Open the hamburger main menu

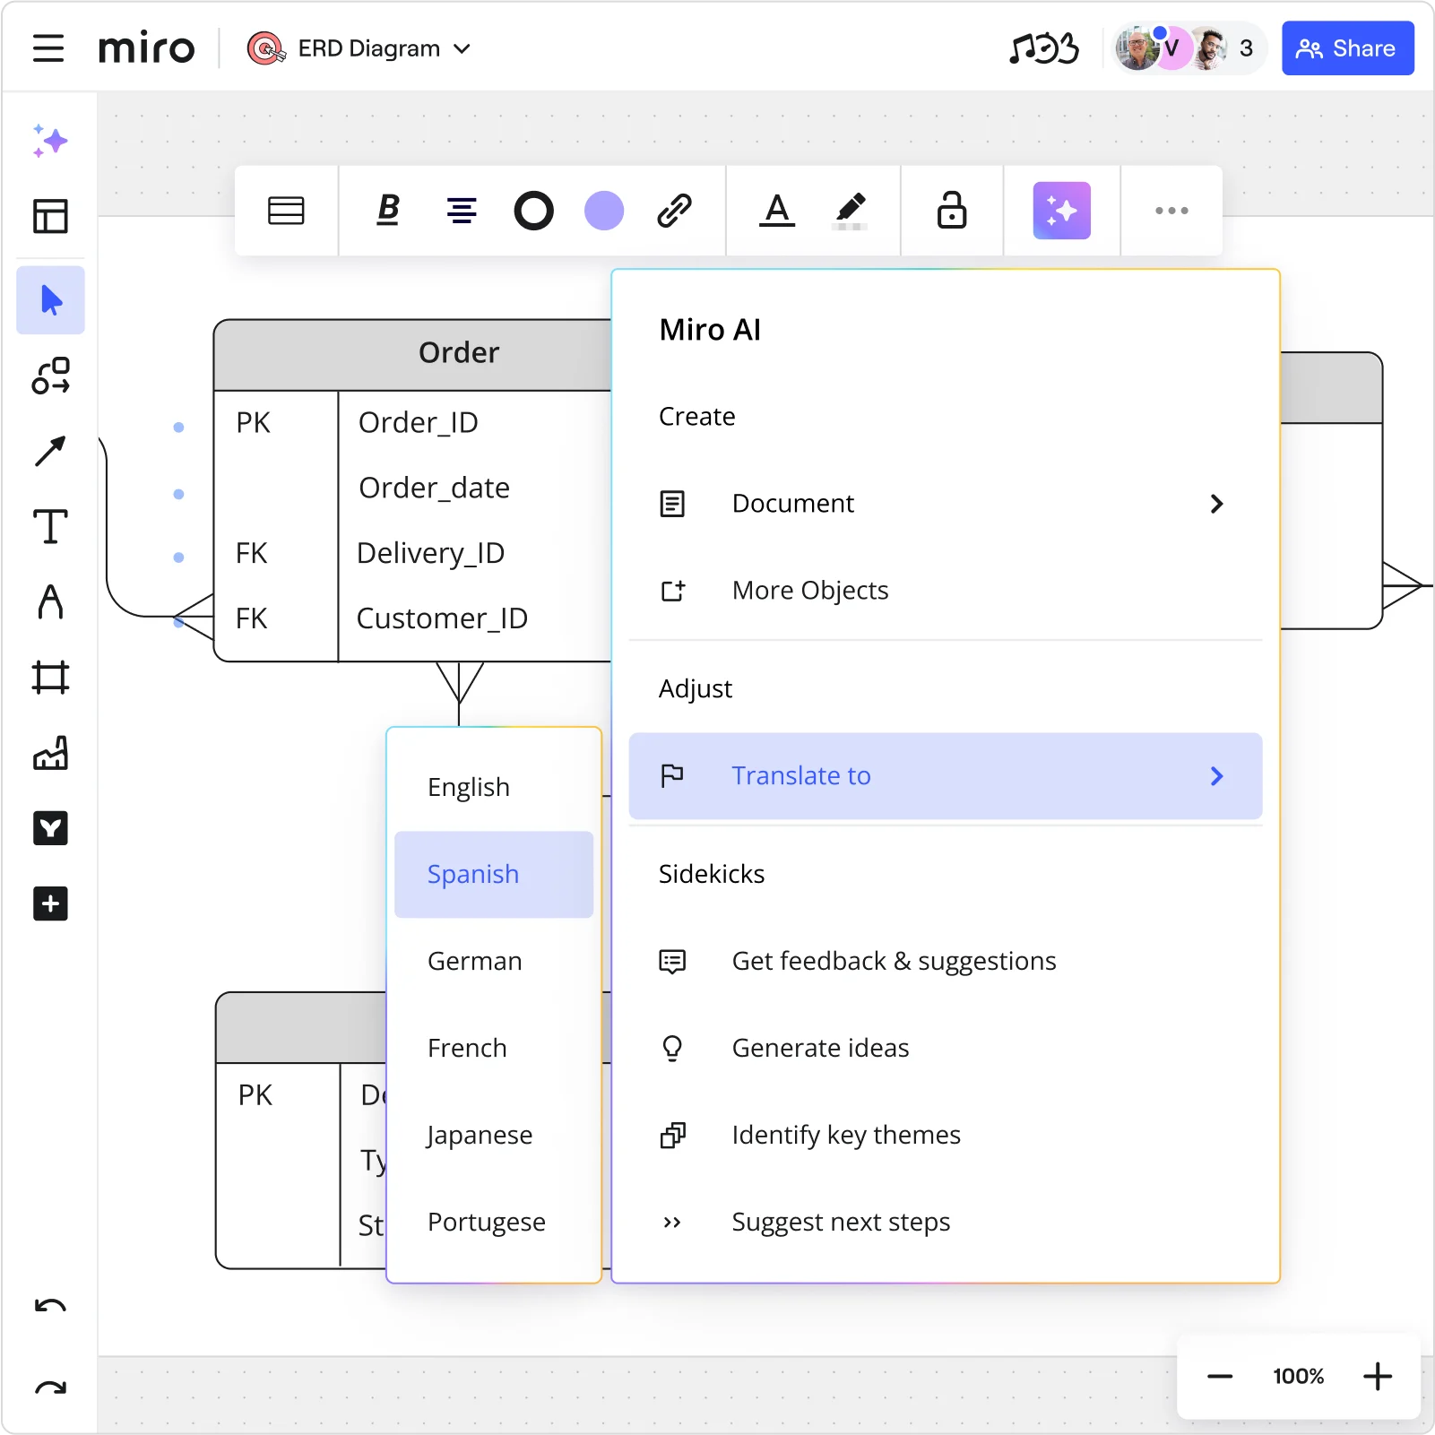[48, 48]
